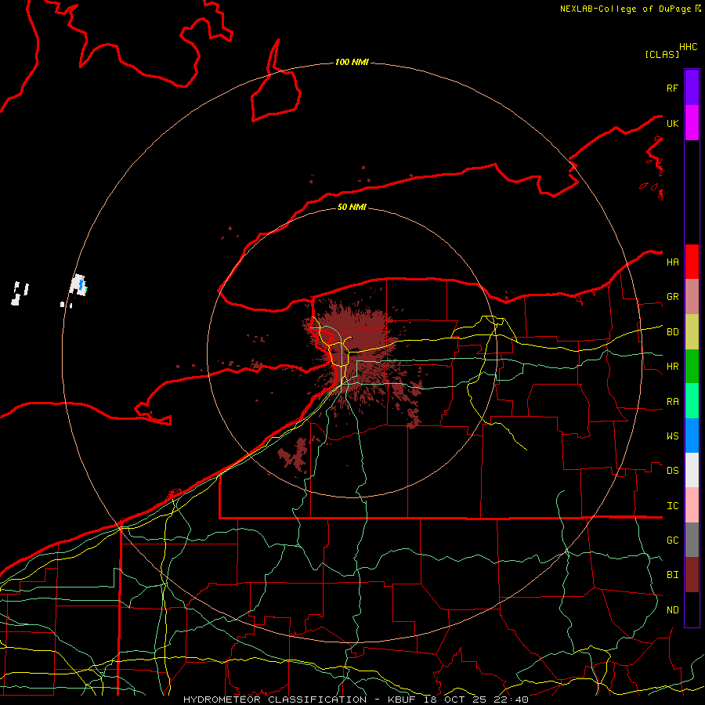Click the RA light-green legend swatch
The width and height of the screenshot is (705, 705).
692,401
